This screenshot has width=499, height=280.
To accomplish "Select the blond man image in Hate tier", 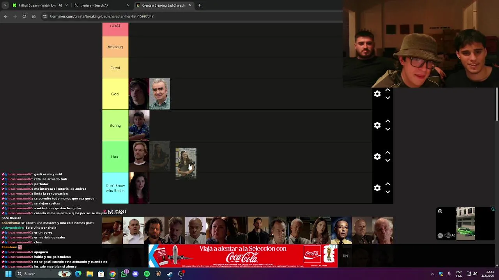I will pyautogui.click(x=139, y=157).
